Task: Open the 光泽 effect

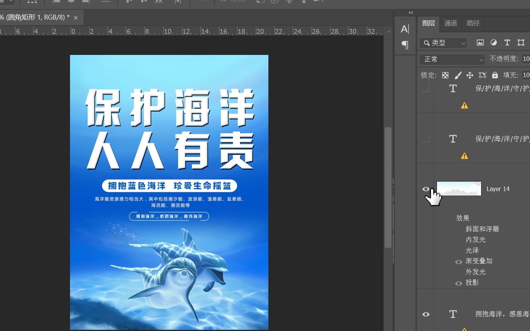Action: pyautogui.click(x=472, y=251)
